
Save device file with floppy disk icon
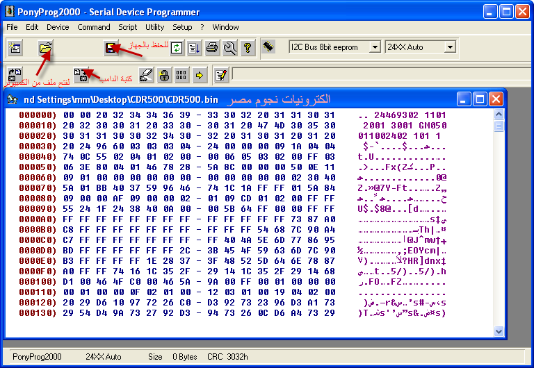(111, 48)
